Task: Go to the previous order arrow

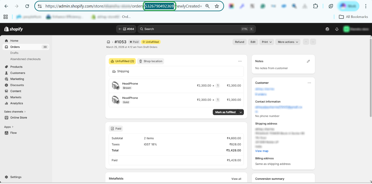Action: (306, 42)
